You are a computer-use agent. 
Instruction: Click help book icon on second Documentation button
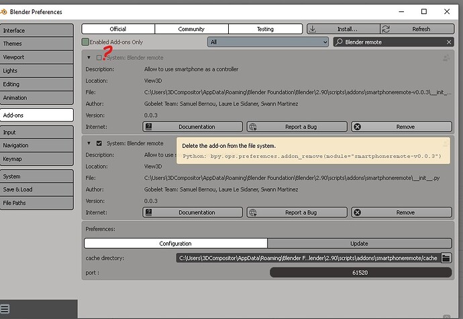149,213
